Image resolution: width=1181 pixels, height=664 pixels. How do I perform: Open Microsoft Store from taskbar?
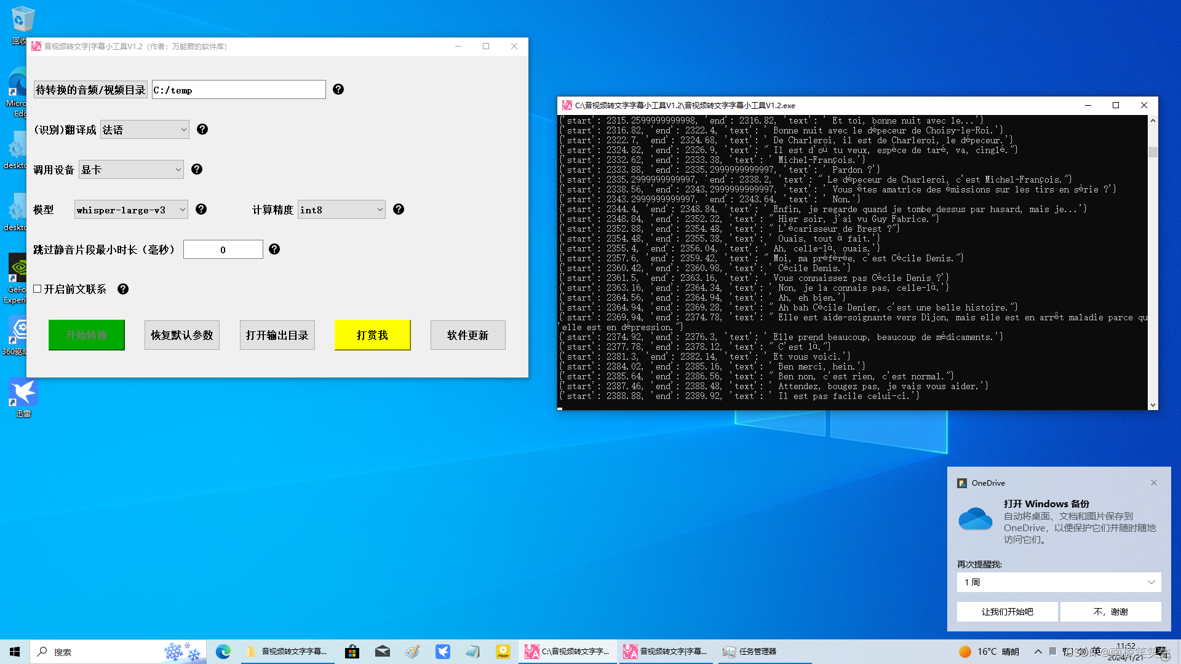pos(352,652)
